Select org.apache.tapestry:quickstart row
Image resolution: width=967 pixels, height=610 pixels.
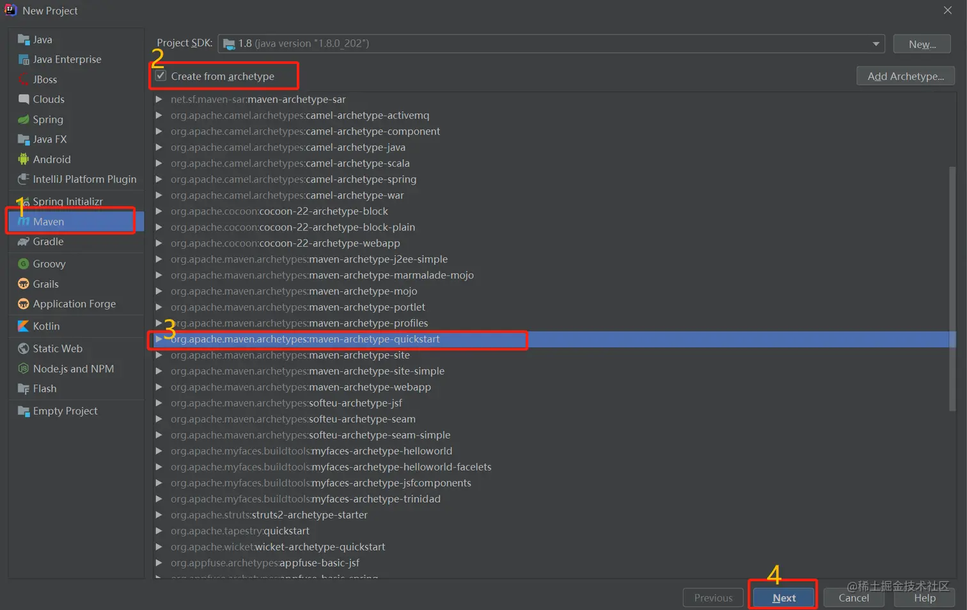pos(554,530)
